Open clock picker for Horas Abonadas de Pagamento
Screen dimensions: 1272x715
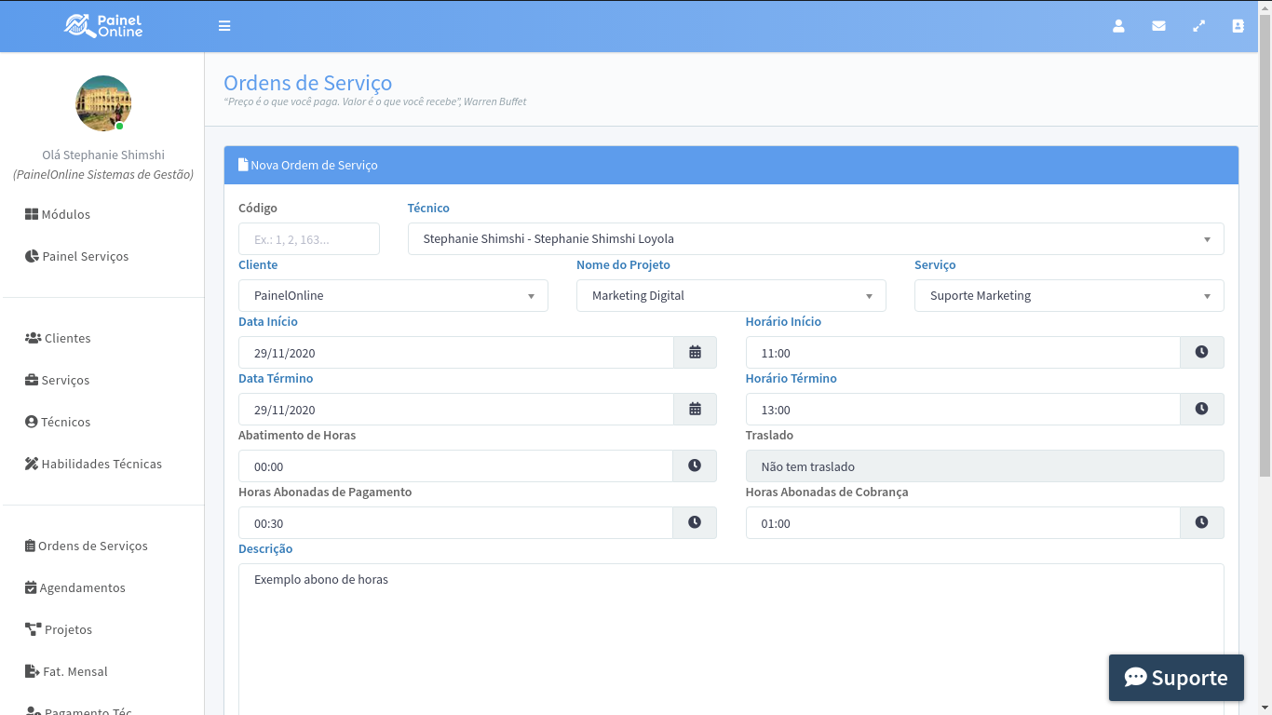tap(695, 523)
